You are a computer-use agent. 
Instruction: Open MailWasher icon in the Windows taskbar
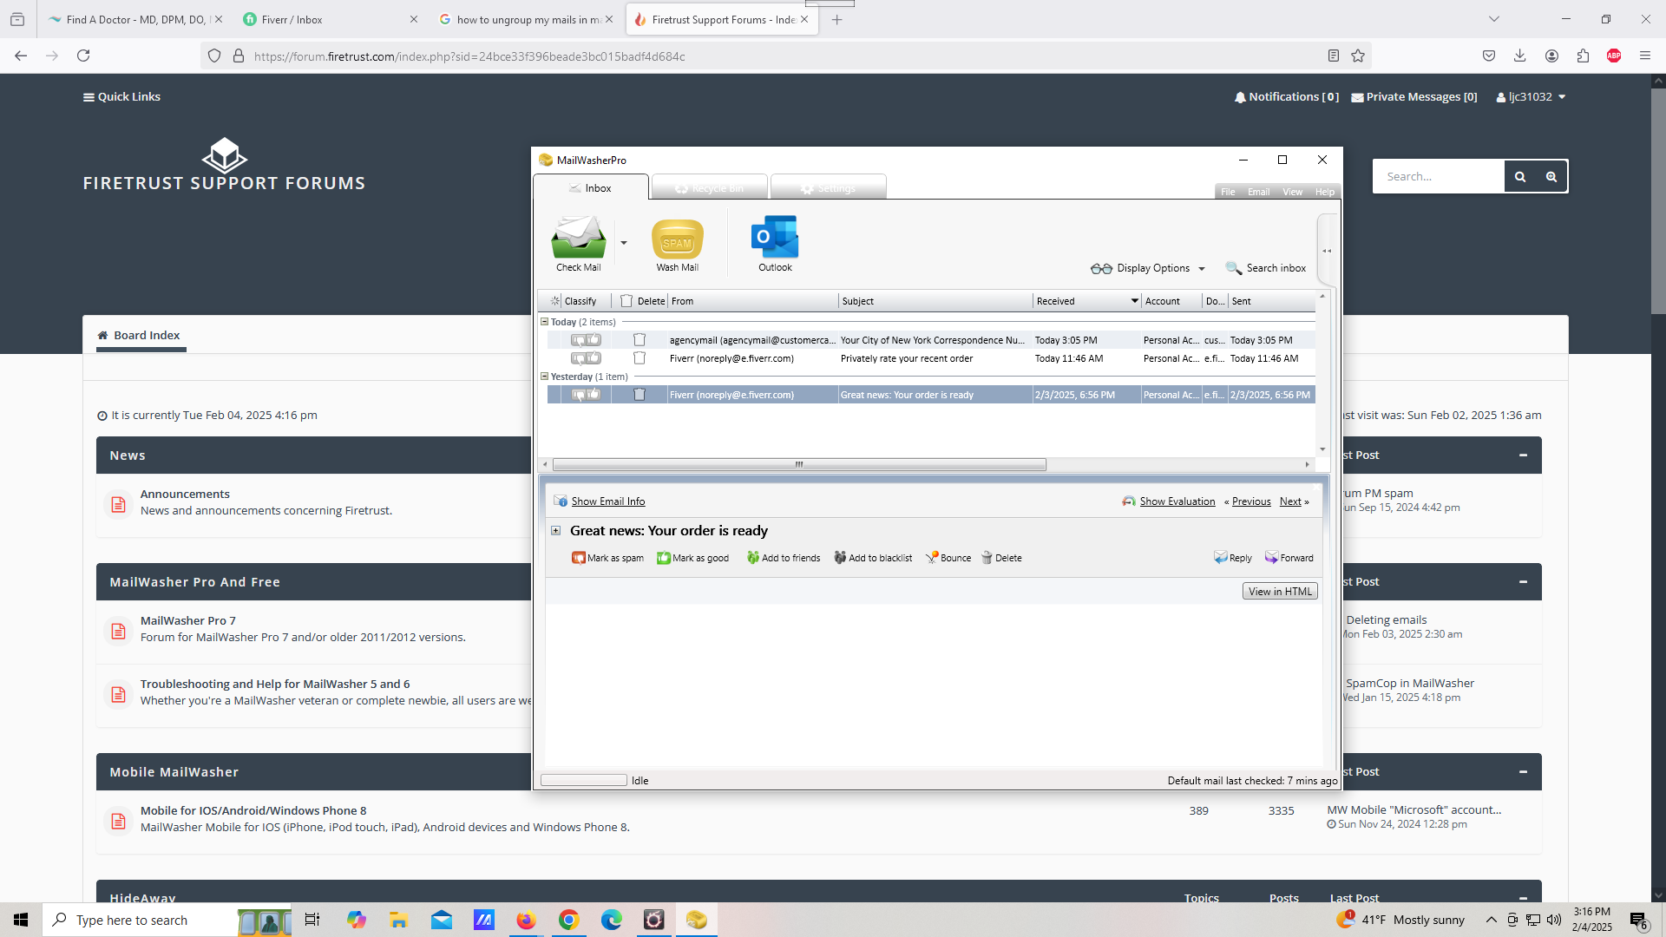[x=696, y=920]
